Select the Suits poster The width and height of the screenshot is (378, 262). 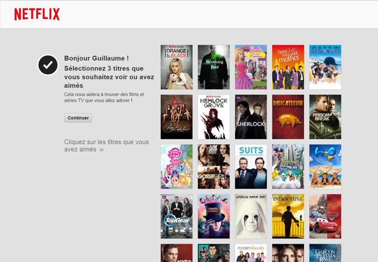tap(250, 166)
